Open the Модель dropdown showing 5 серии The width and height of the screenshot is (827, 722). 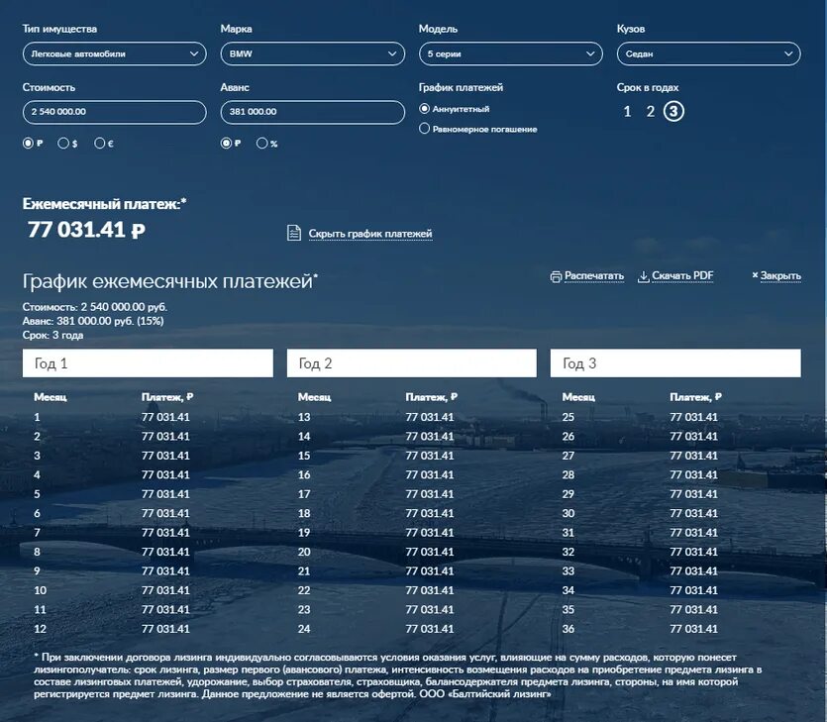pyautogui.click(x=510, y=53)
